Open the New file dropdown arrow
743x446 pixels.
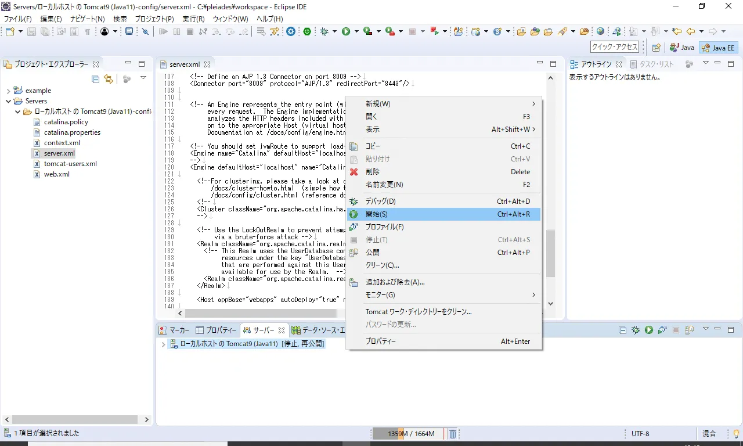(20, 31)
